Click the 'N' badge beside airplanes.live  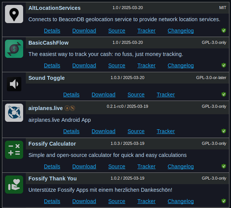click(73, 108)
